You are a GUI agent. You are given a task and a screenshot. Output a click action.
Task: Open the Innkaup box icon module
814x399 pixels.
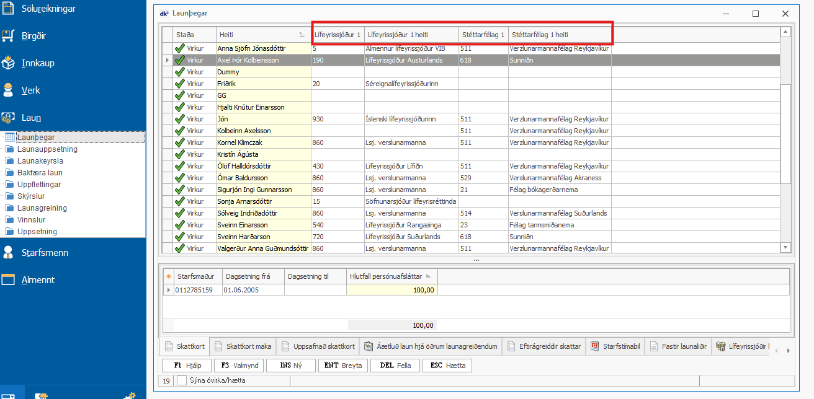pyautogui.click(x=8, y=63)
